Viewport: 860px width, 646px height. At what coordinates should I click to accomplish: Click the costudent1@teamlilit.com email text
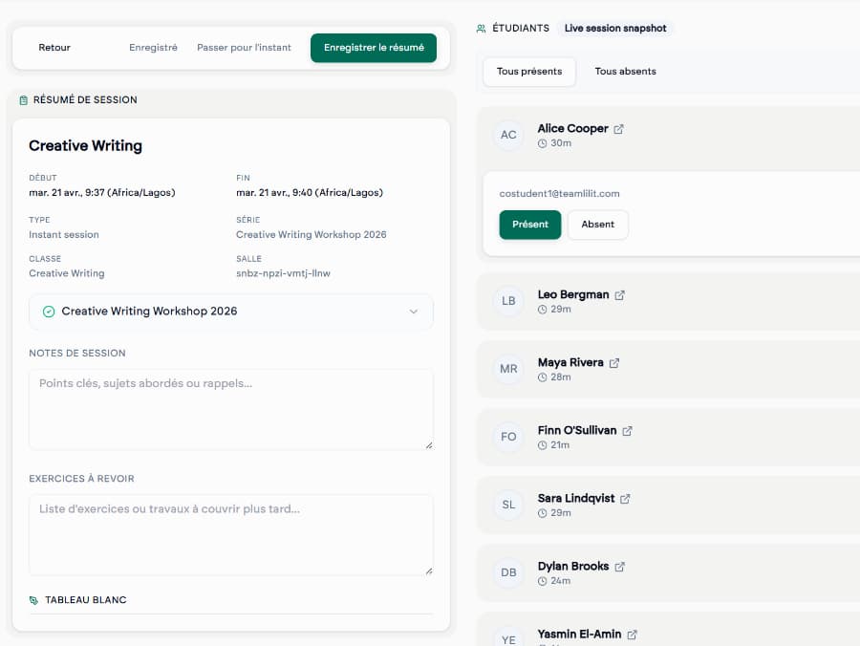[x=559, y=194]
